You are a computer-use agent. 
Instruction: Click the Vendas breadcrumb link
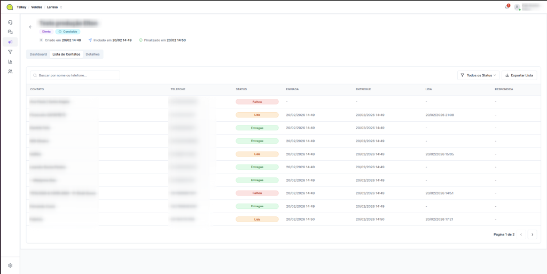click(36, 7)
